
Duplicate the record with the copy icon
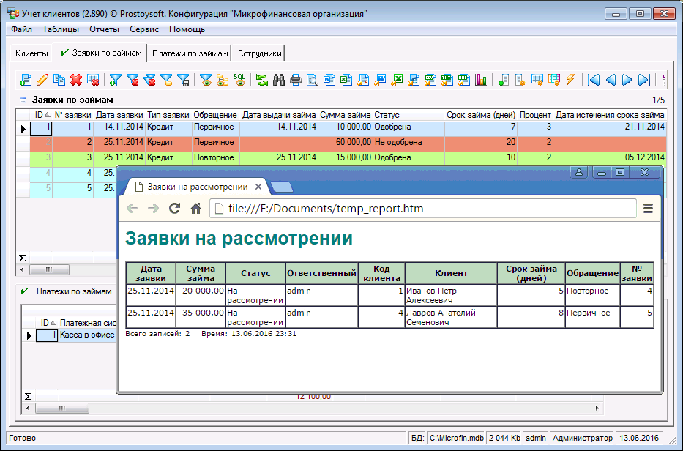(59, 80)
